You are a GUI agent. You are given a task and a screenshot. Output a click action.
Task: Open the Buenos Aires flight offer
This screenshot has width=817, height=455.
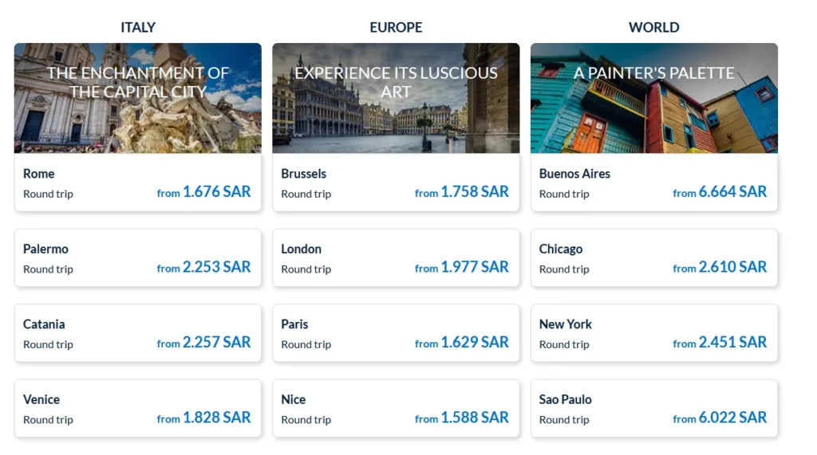coord(654,182)
